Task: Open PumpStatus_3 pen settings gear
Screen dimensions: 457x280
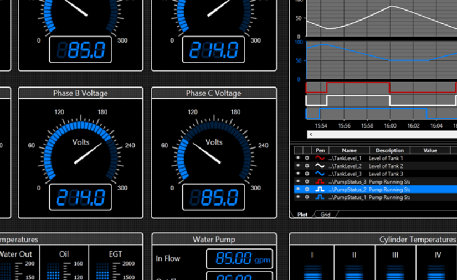Action: [x=306, y=181]
